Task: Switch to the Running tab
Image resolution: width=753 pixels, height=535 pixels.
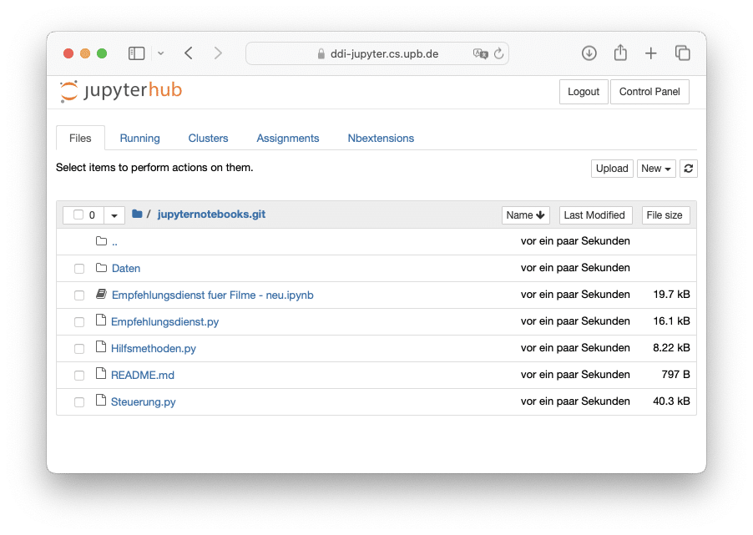Action: pyautogui.click(x=139, y=139)
